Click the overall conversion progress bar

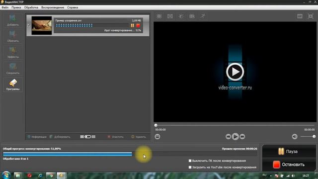click(x=130, y=154)
